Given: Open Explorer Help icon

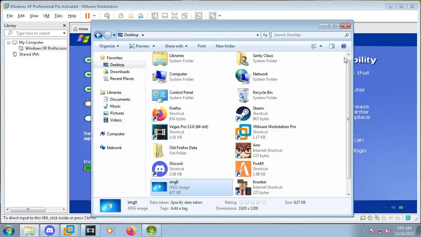Looking at the screenshot, I should tap(344, 46).
